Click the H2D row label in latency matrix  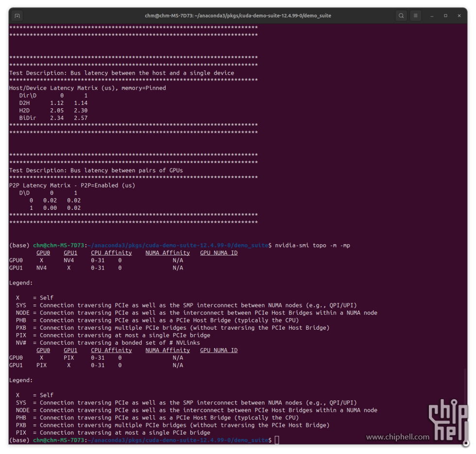point(24,111)
